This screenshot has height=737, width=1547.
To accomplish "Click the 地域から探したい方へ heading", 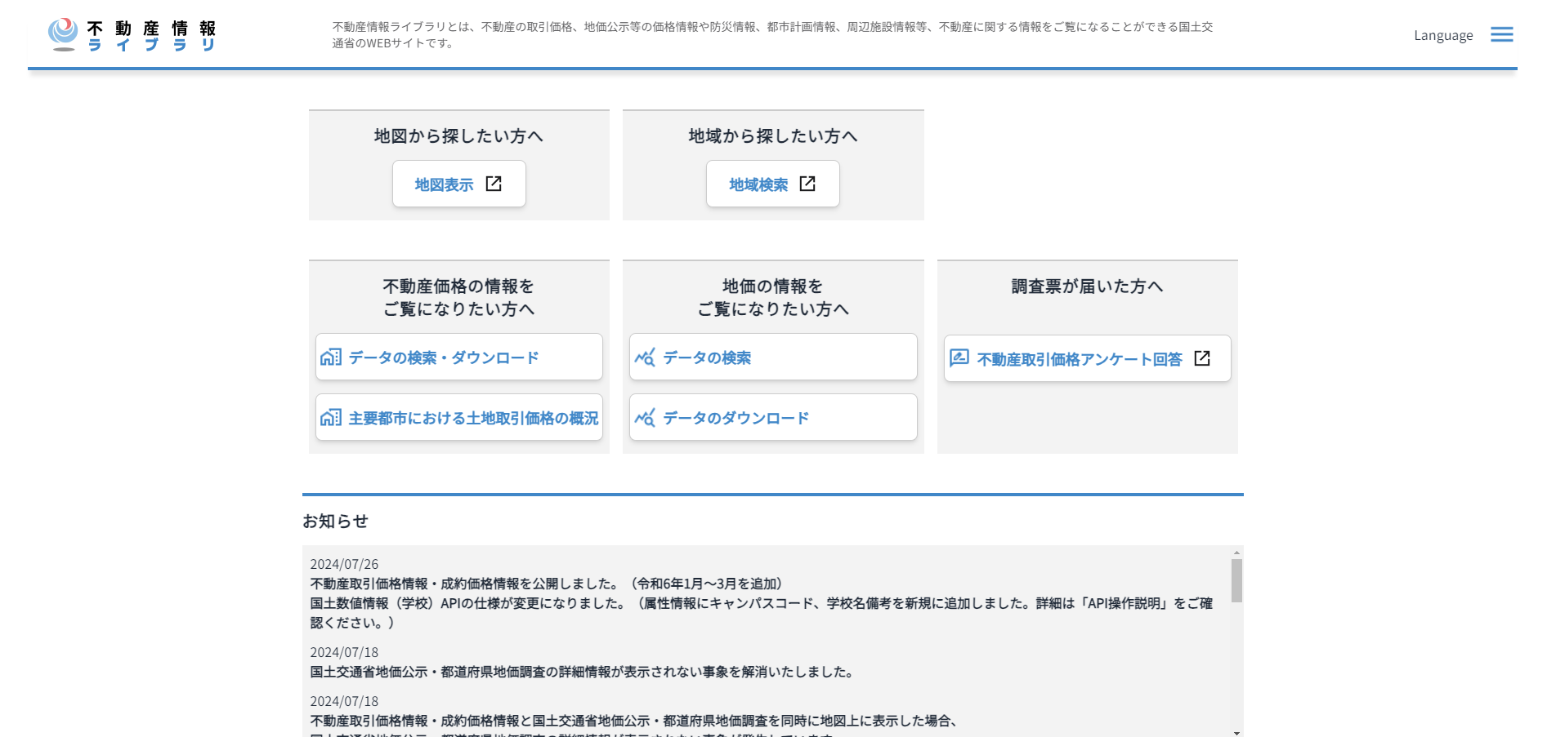I will (772, 135).
